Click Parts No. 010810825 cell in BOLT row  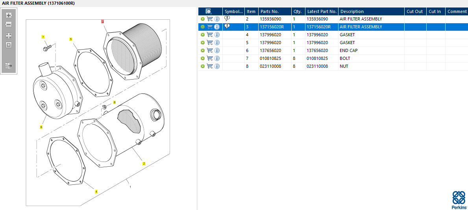coord(275,58)
